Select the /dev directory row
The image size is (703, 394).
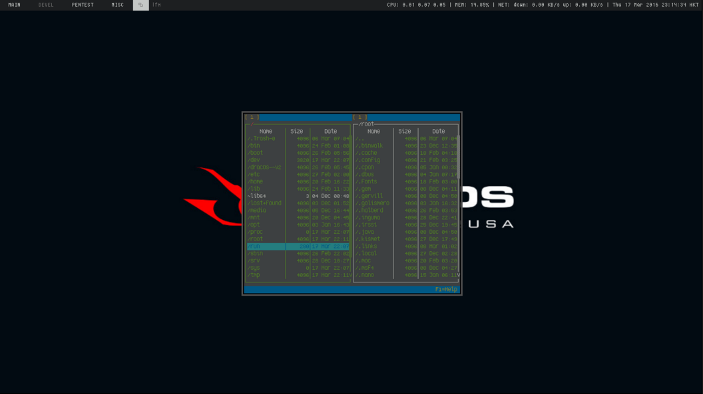(x=298, y=160)
